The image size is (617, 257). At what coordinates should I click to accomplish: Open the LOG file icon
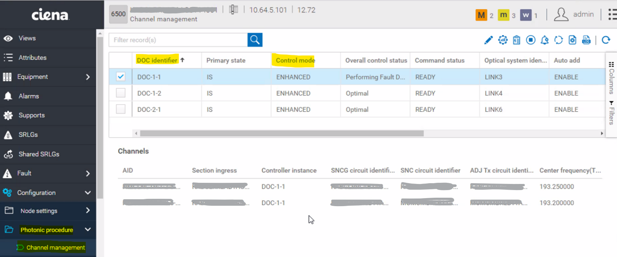(586, 40)
